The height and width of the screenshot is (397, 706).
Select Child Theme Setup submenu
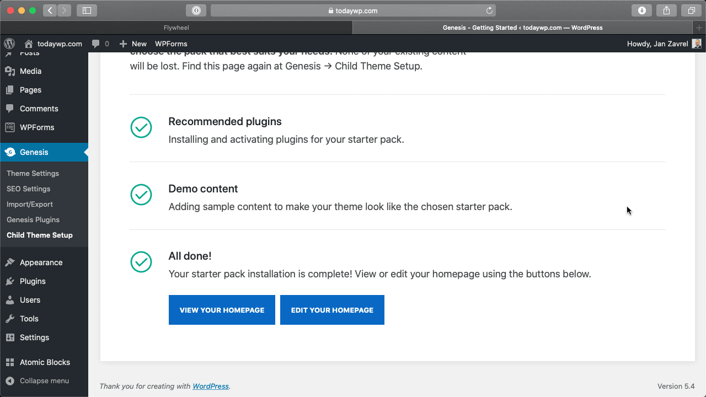[x=40, y=235]
